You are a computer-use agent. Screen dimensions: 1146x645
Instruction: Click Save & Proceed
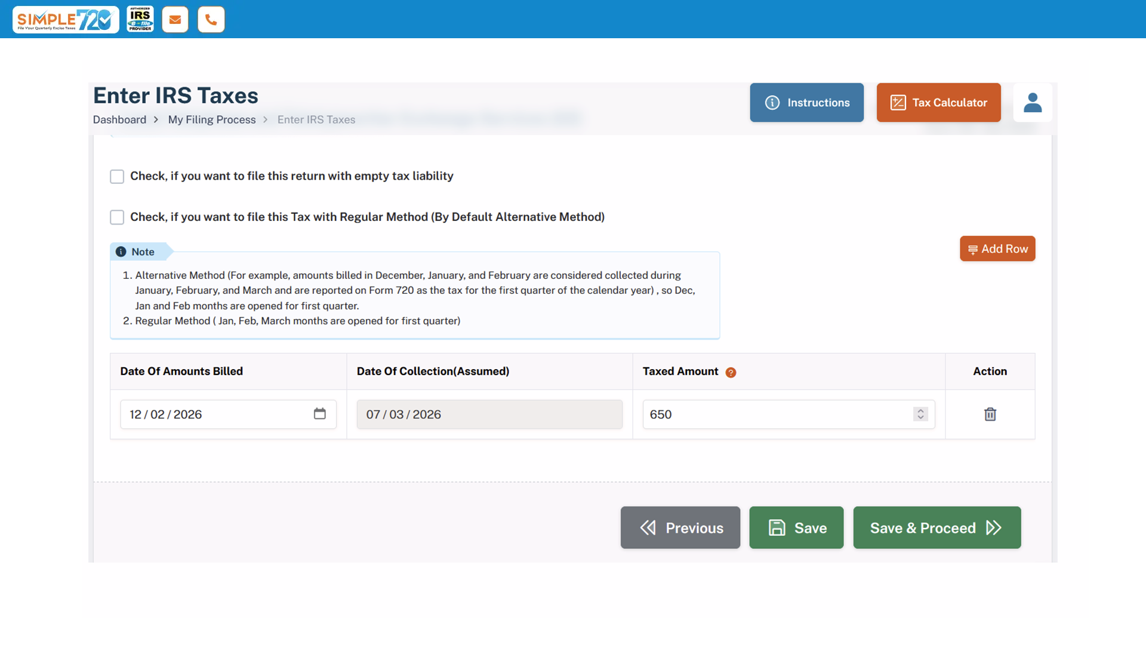(937, 528)
